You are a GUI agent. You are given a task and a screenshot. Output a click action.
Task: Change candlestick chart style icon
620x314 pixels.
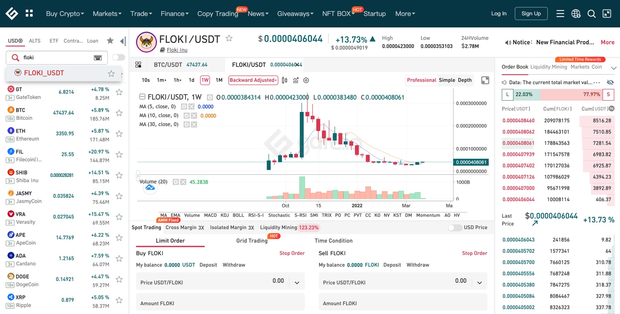pos(285,80)
